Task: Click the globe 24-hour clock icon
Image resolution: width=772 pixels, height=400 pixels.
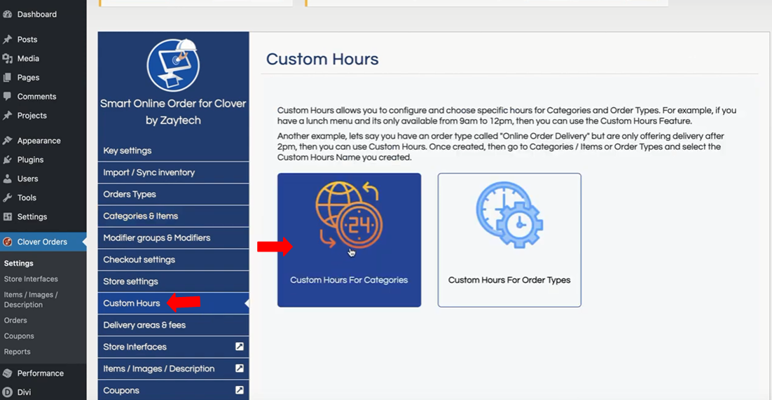Action: 349,215
